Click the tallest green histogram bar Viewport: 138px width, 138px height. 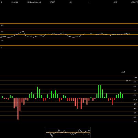(x=99, y=92)
